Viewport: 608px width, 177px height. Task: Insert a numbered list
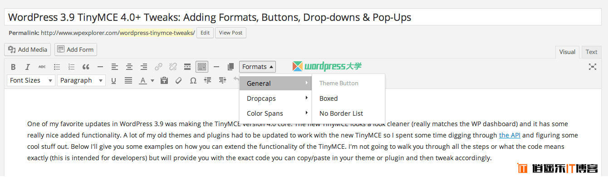[x=71, y=67]
